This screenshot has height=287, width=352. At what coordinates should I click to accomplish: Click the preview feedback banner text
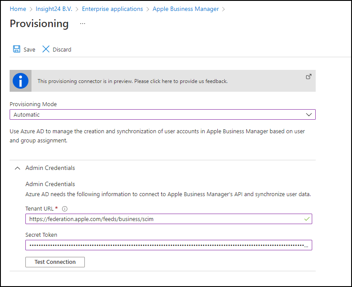pyautogui.click(x=132, y=81)
